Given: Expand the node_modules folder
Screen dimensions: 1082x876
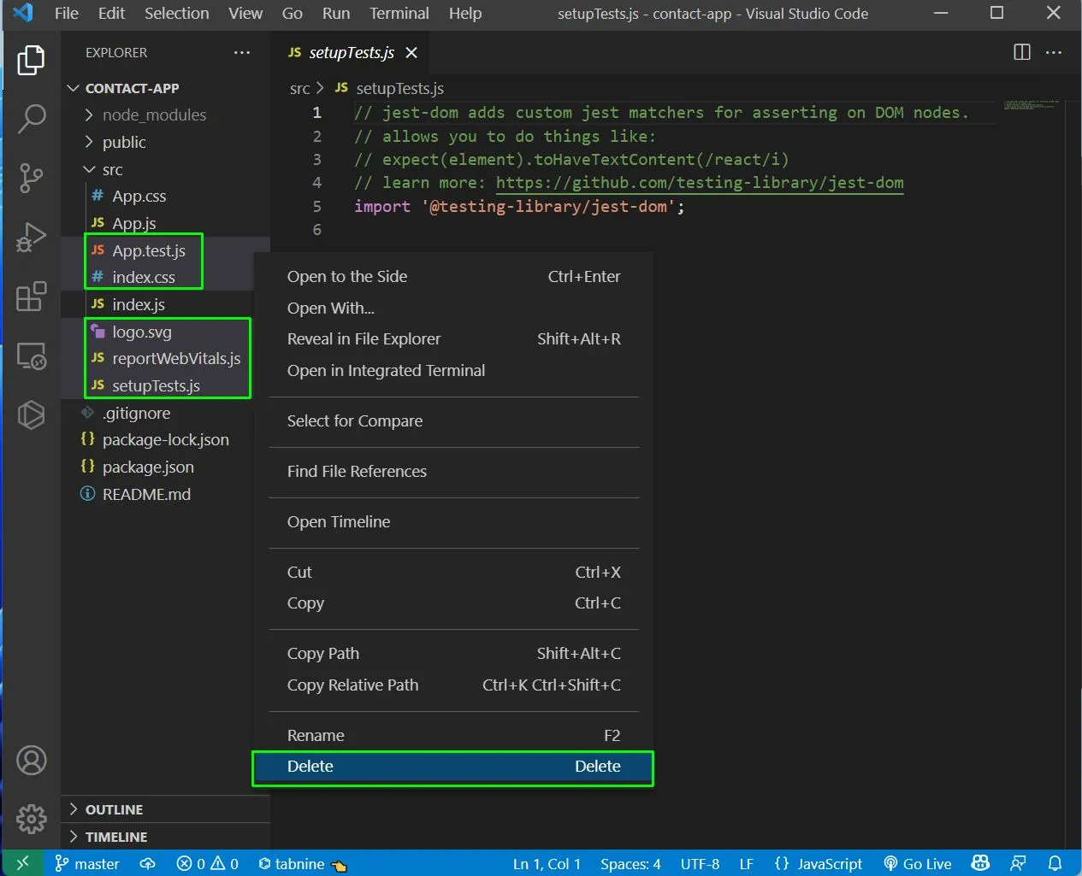Looking at the screenshot, I should [154, 115].
